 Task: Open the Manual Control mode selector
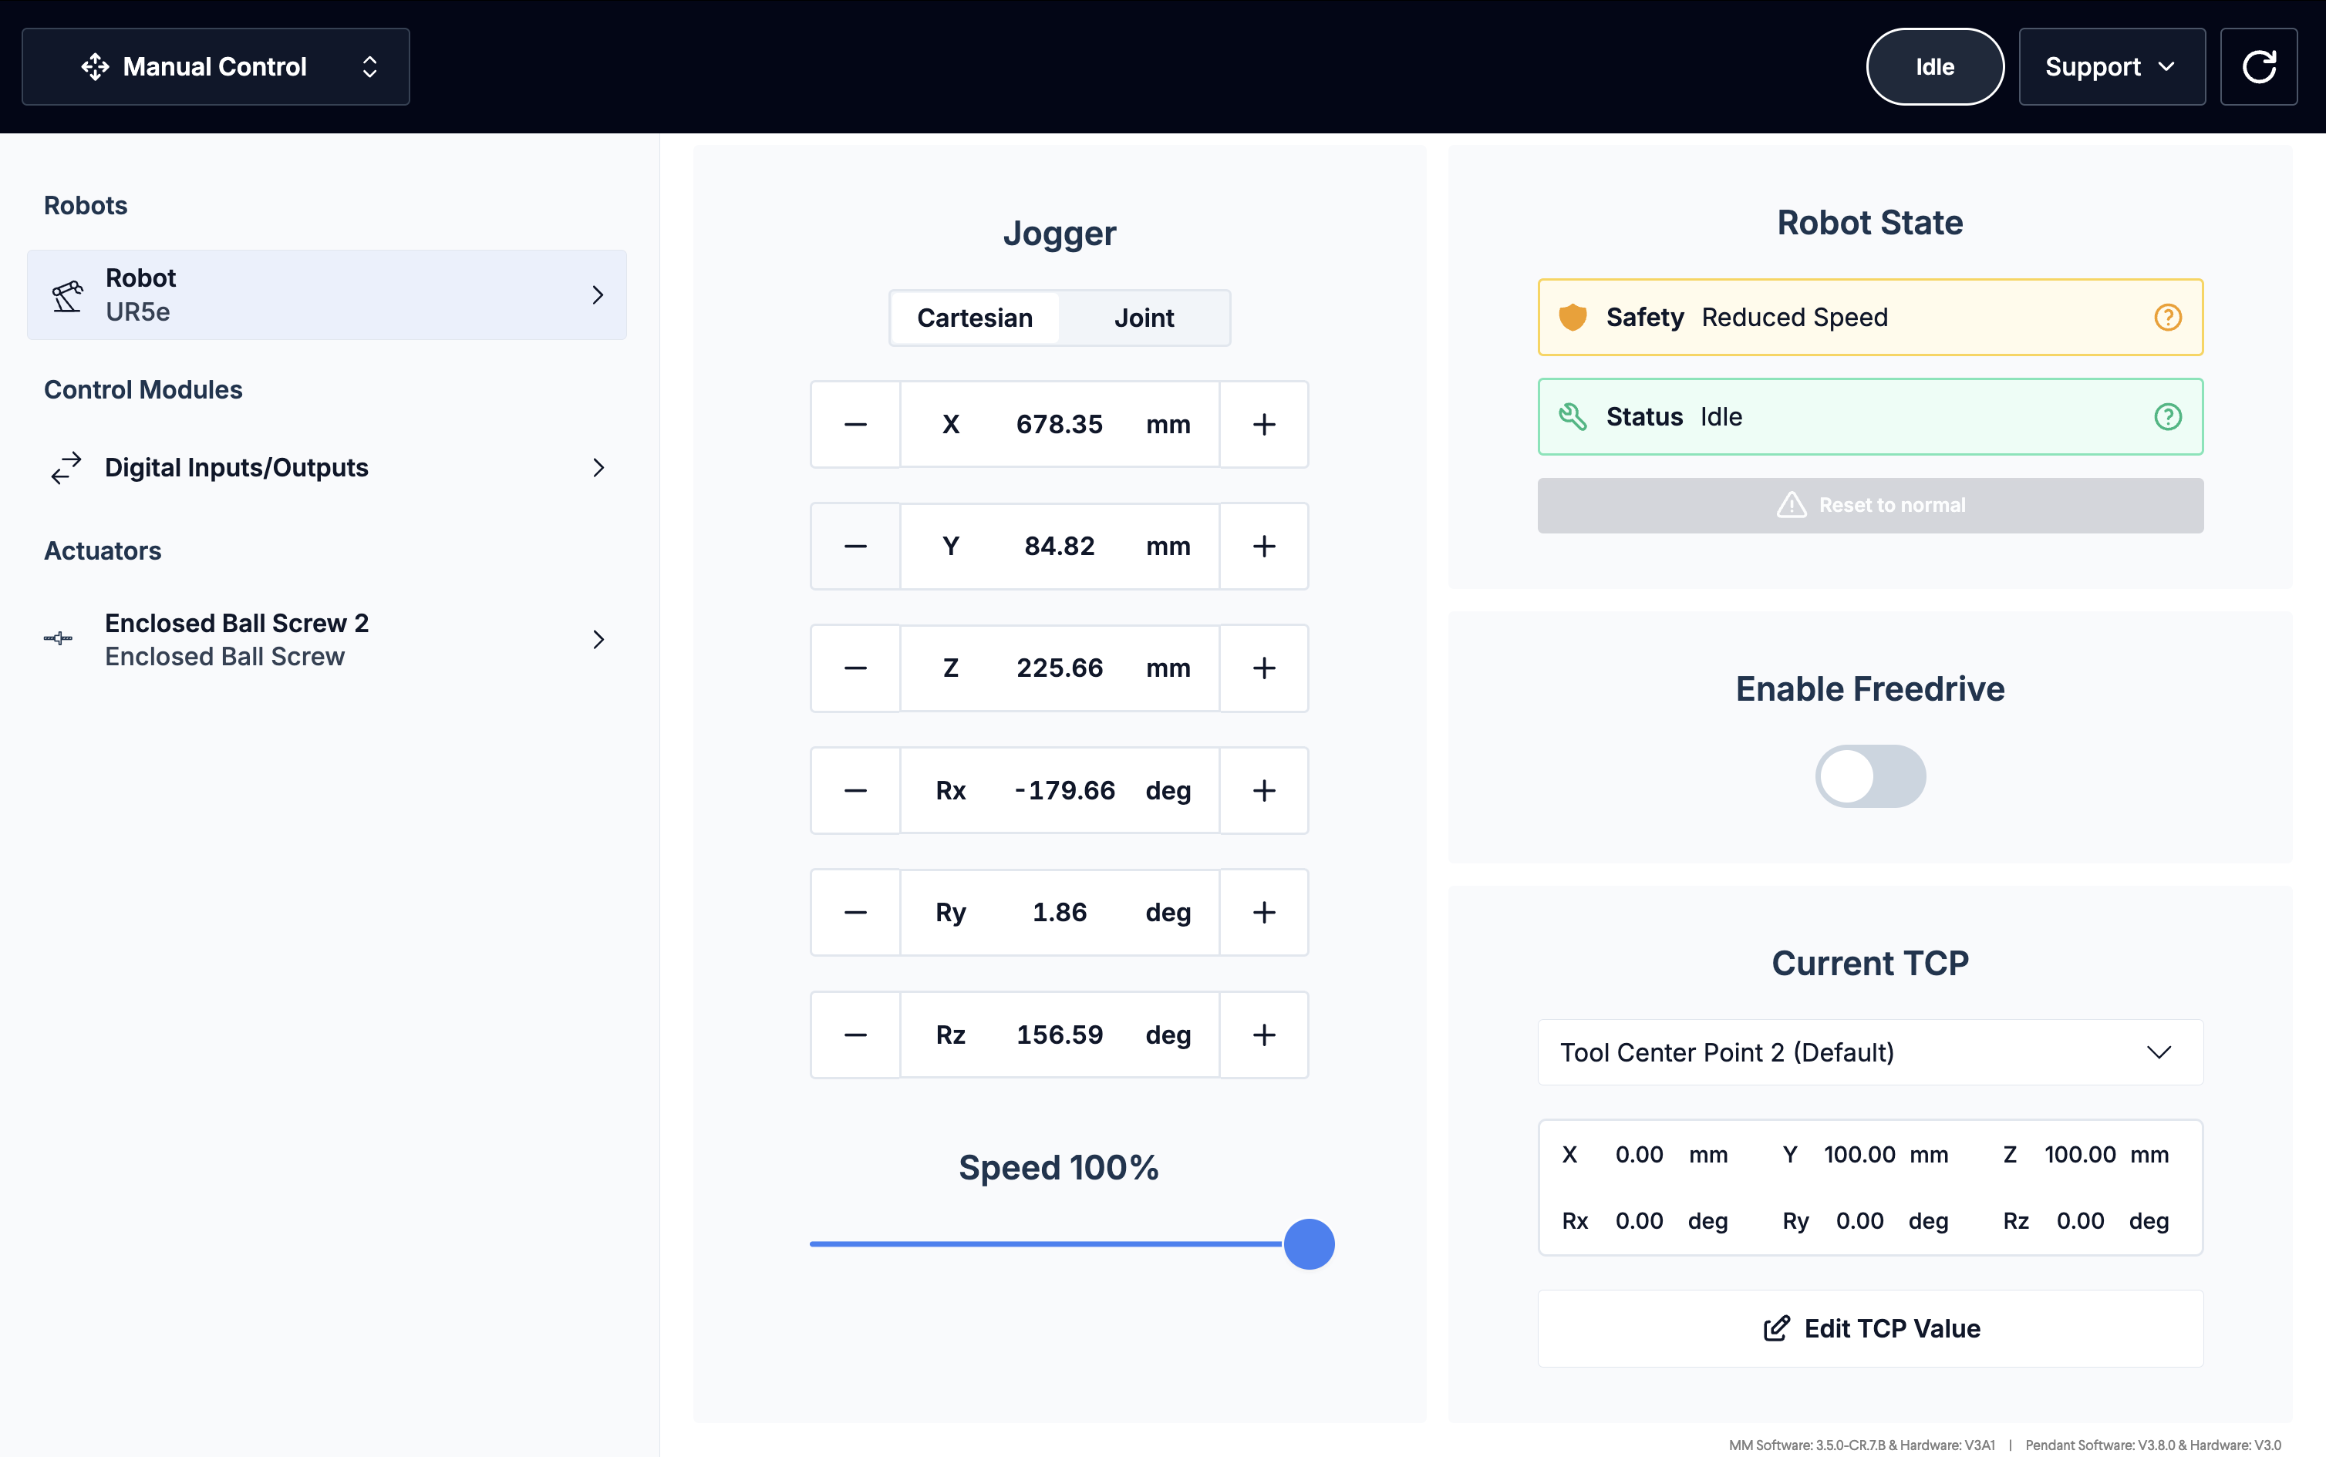click(216, 66)
